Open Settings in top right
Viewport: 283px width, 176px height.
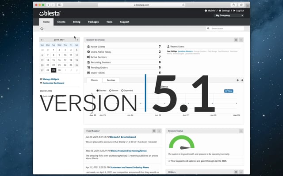224,11
